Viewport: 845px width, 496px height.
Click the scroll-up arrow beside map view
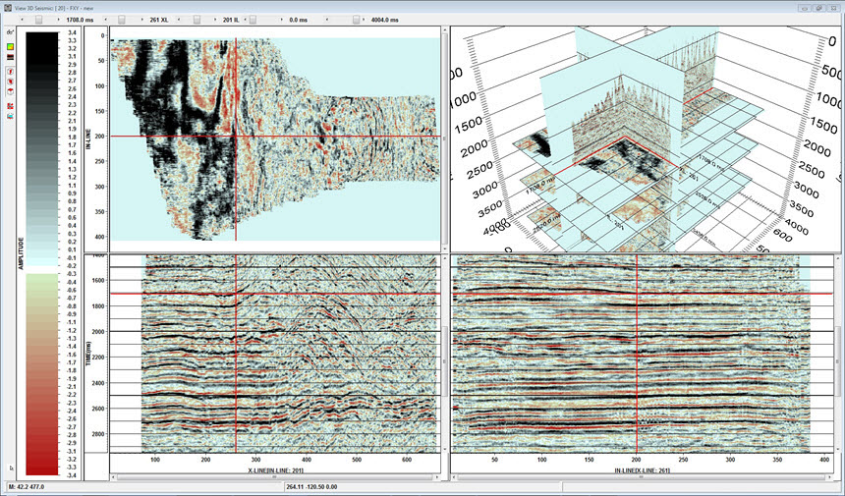point(445,30)
